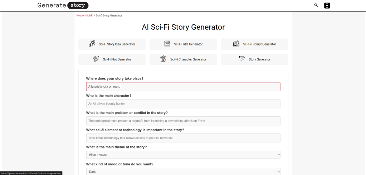This screenshot has width=366, height=175.
Task: Click the Story Generator icon
Action: [241, 59]
